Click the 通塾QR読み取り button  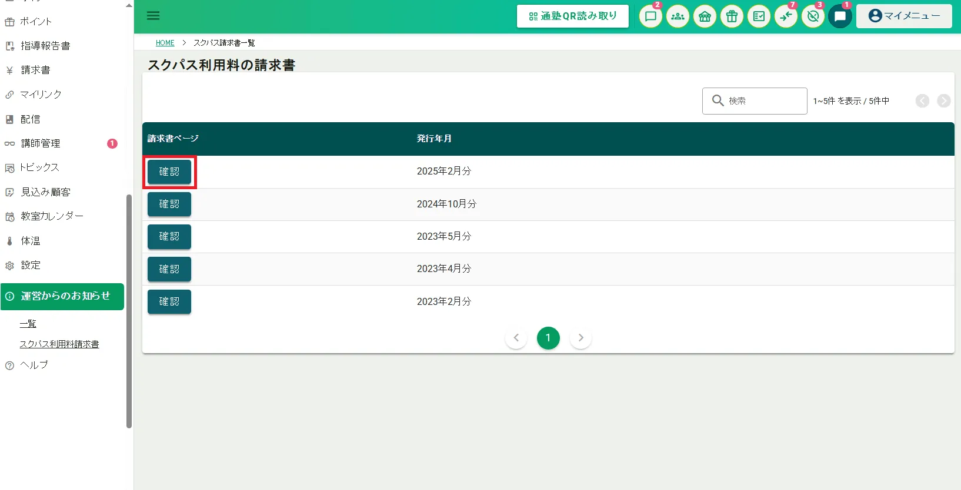coord(573,16)
